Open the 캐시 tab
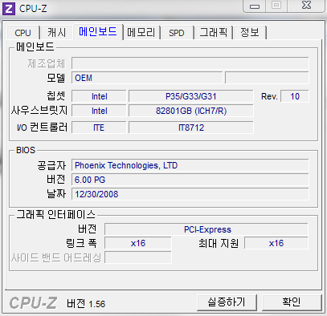The image size is (327, 316). [x=56, y=33]
